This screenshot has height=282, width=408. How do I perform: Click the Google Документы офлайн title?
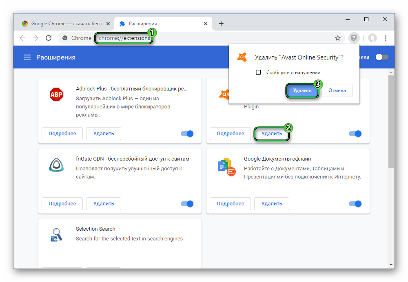(277, 159)
